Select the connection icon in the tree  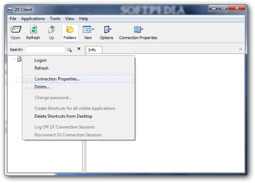click(x=19, y=59)
